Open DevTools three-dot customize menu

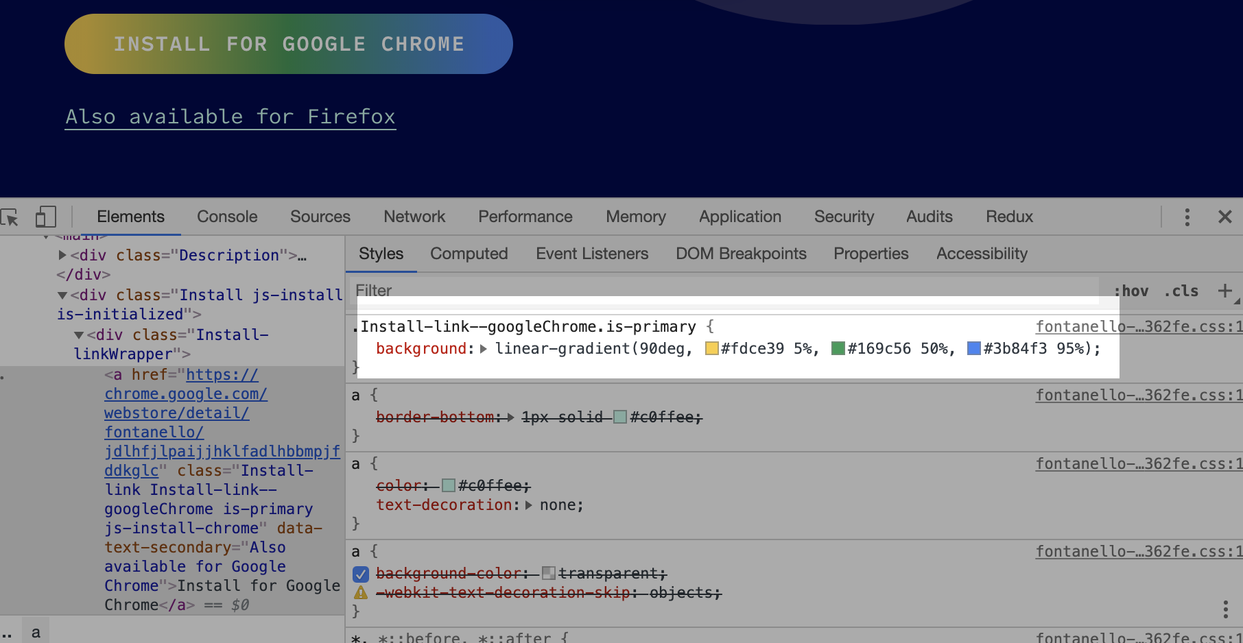[1187, 217]
